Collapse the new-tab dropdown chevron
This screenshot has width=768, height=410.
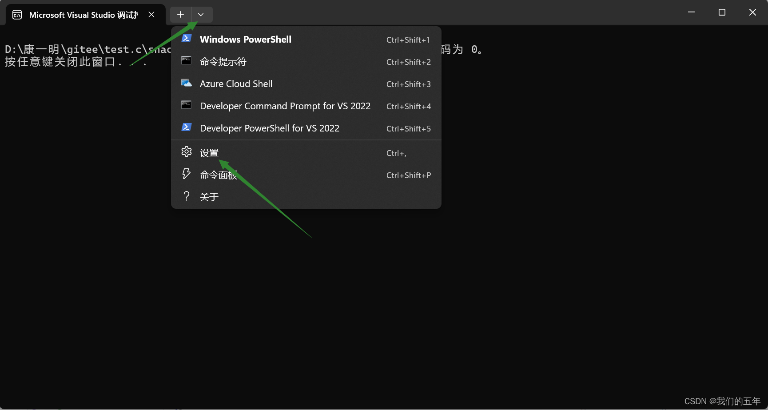tap(201, 15)
